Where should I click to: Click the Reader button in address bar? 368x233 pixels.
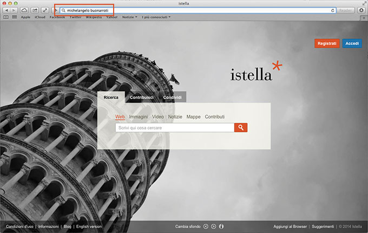coord(345,10)
